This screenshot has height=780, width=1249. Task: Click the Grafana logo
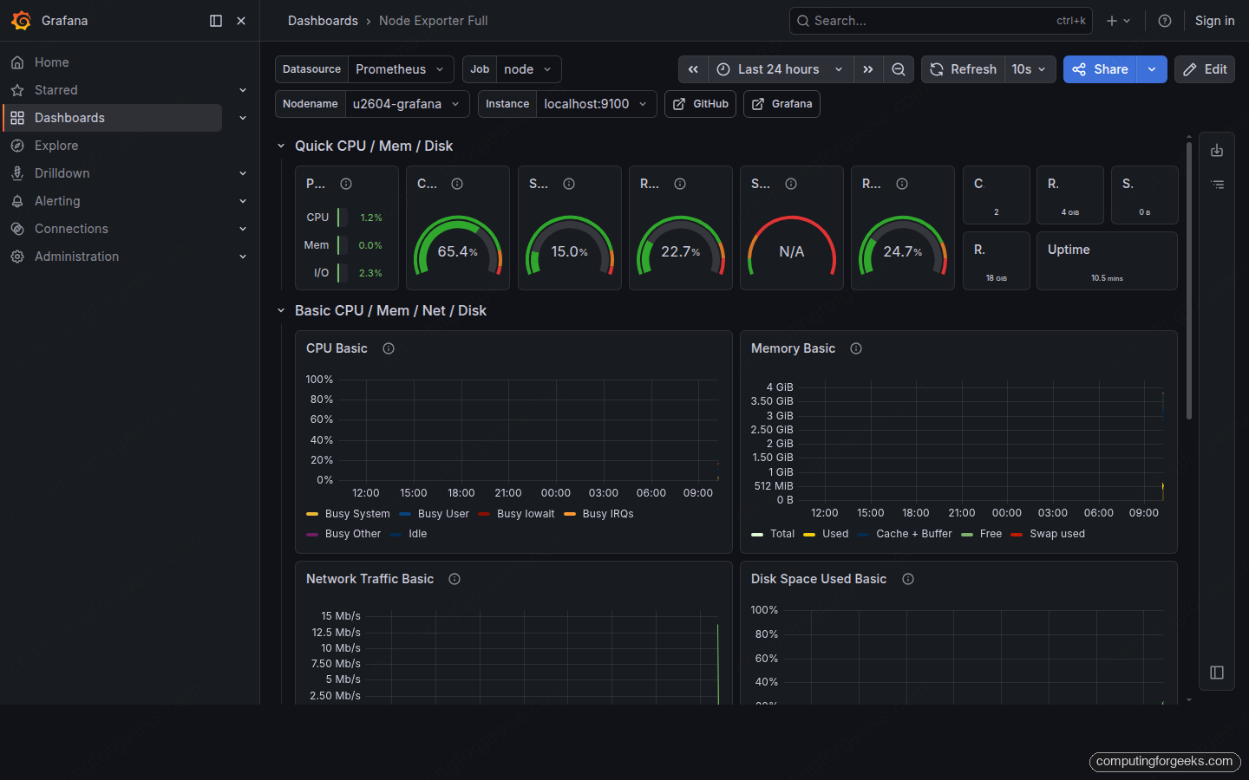(x=22, y=20)
